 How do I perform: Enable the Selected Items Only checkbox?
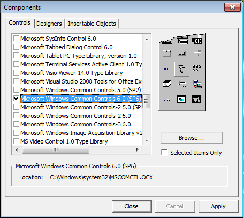pyautogui.click(x=164, y=153)
